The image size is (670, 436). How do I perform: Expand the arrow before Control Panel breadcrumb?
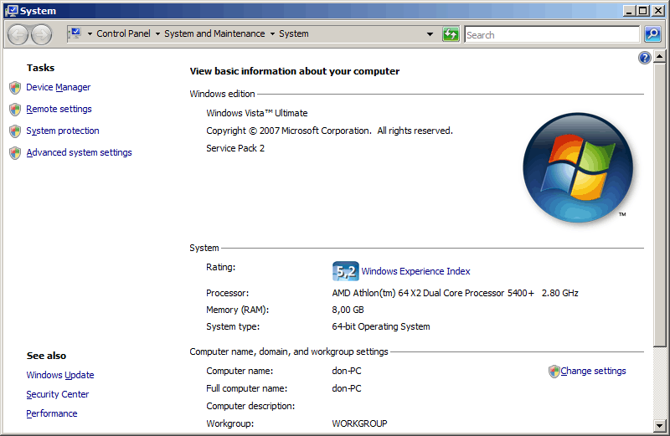90,34
